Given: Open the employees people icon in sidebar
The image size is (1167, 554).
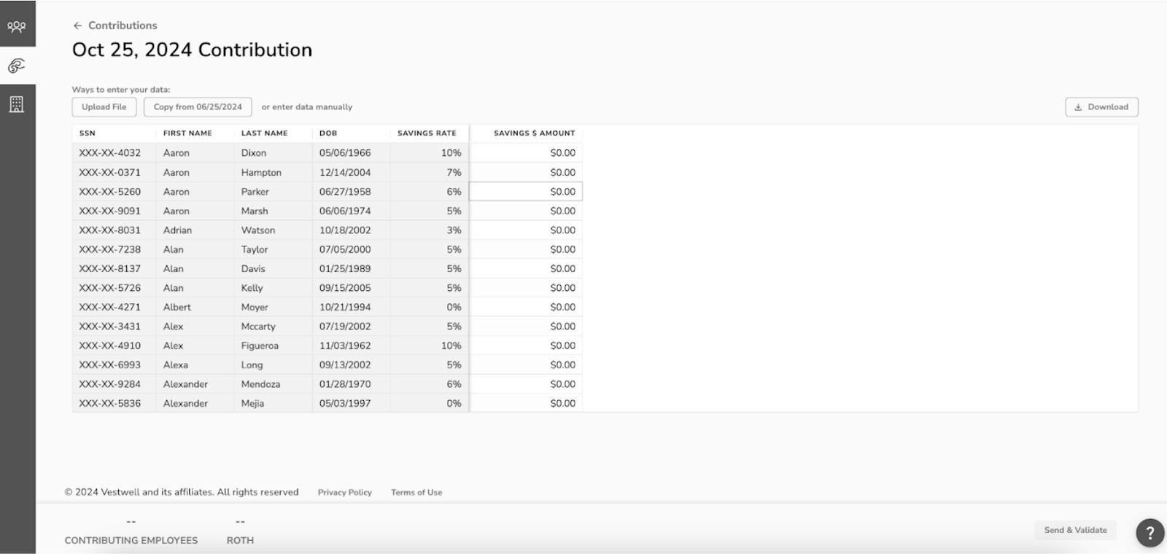Looking at the screenshot, I should tap(17, 27).
